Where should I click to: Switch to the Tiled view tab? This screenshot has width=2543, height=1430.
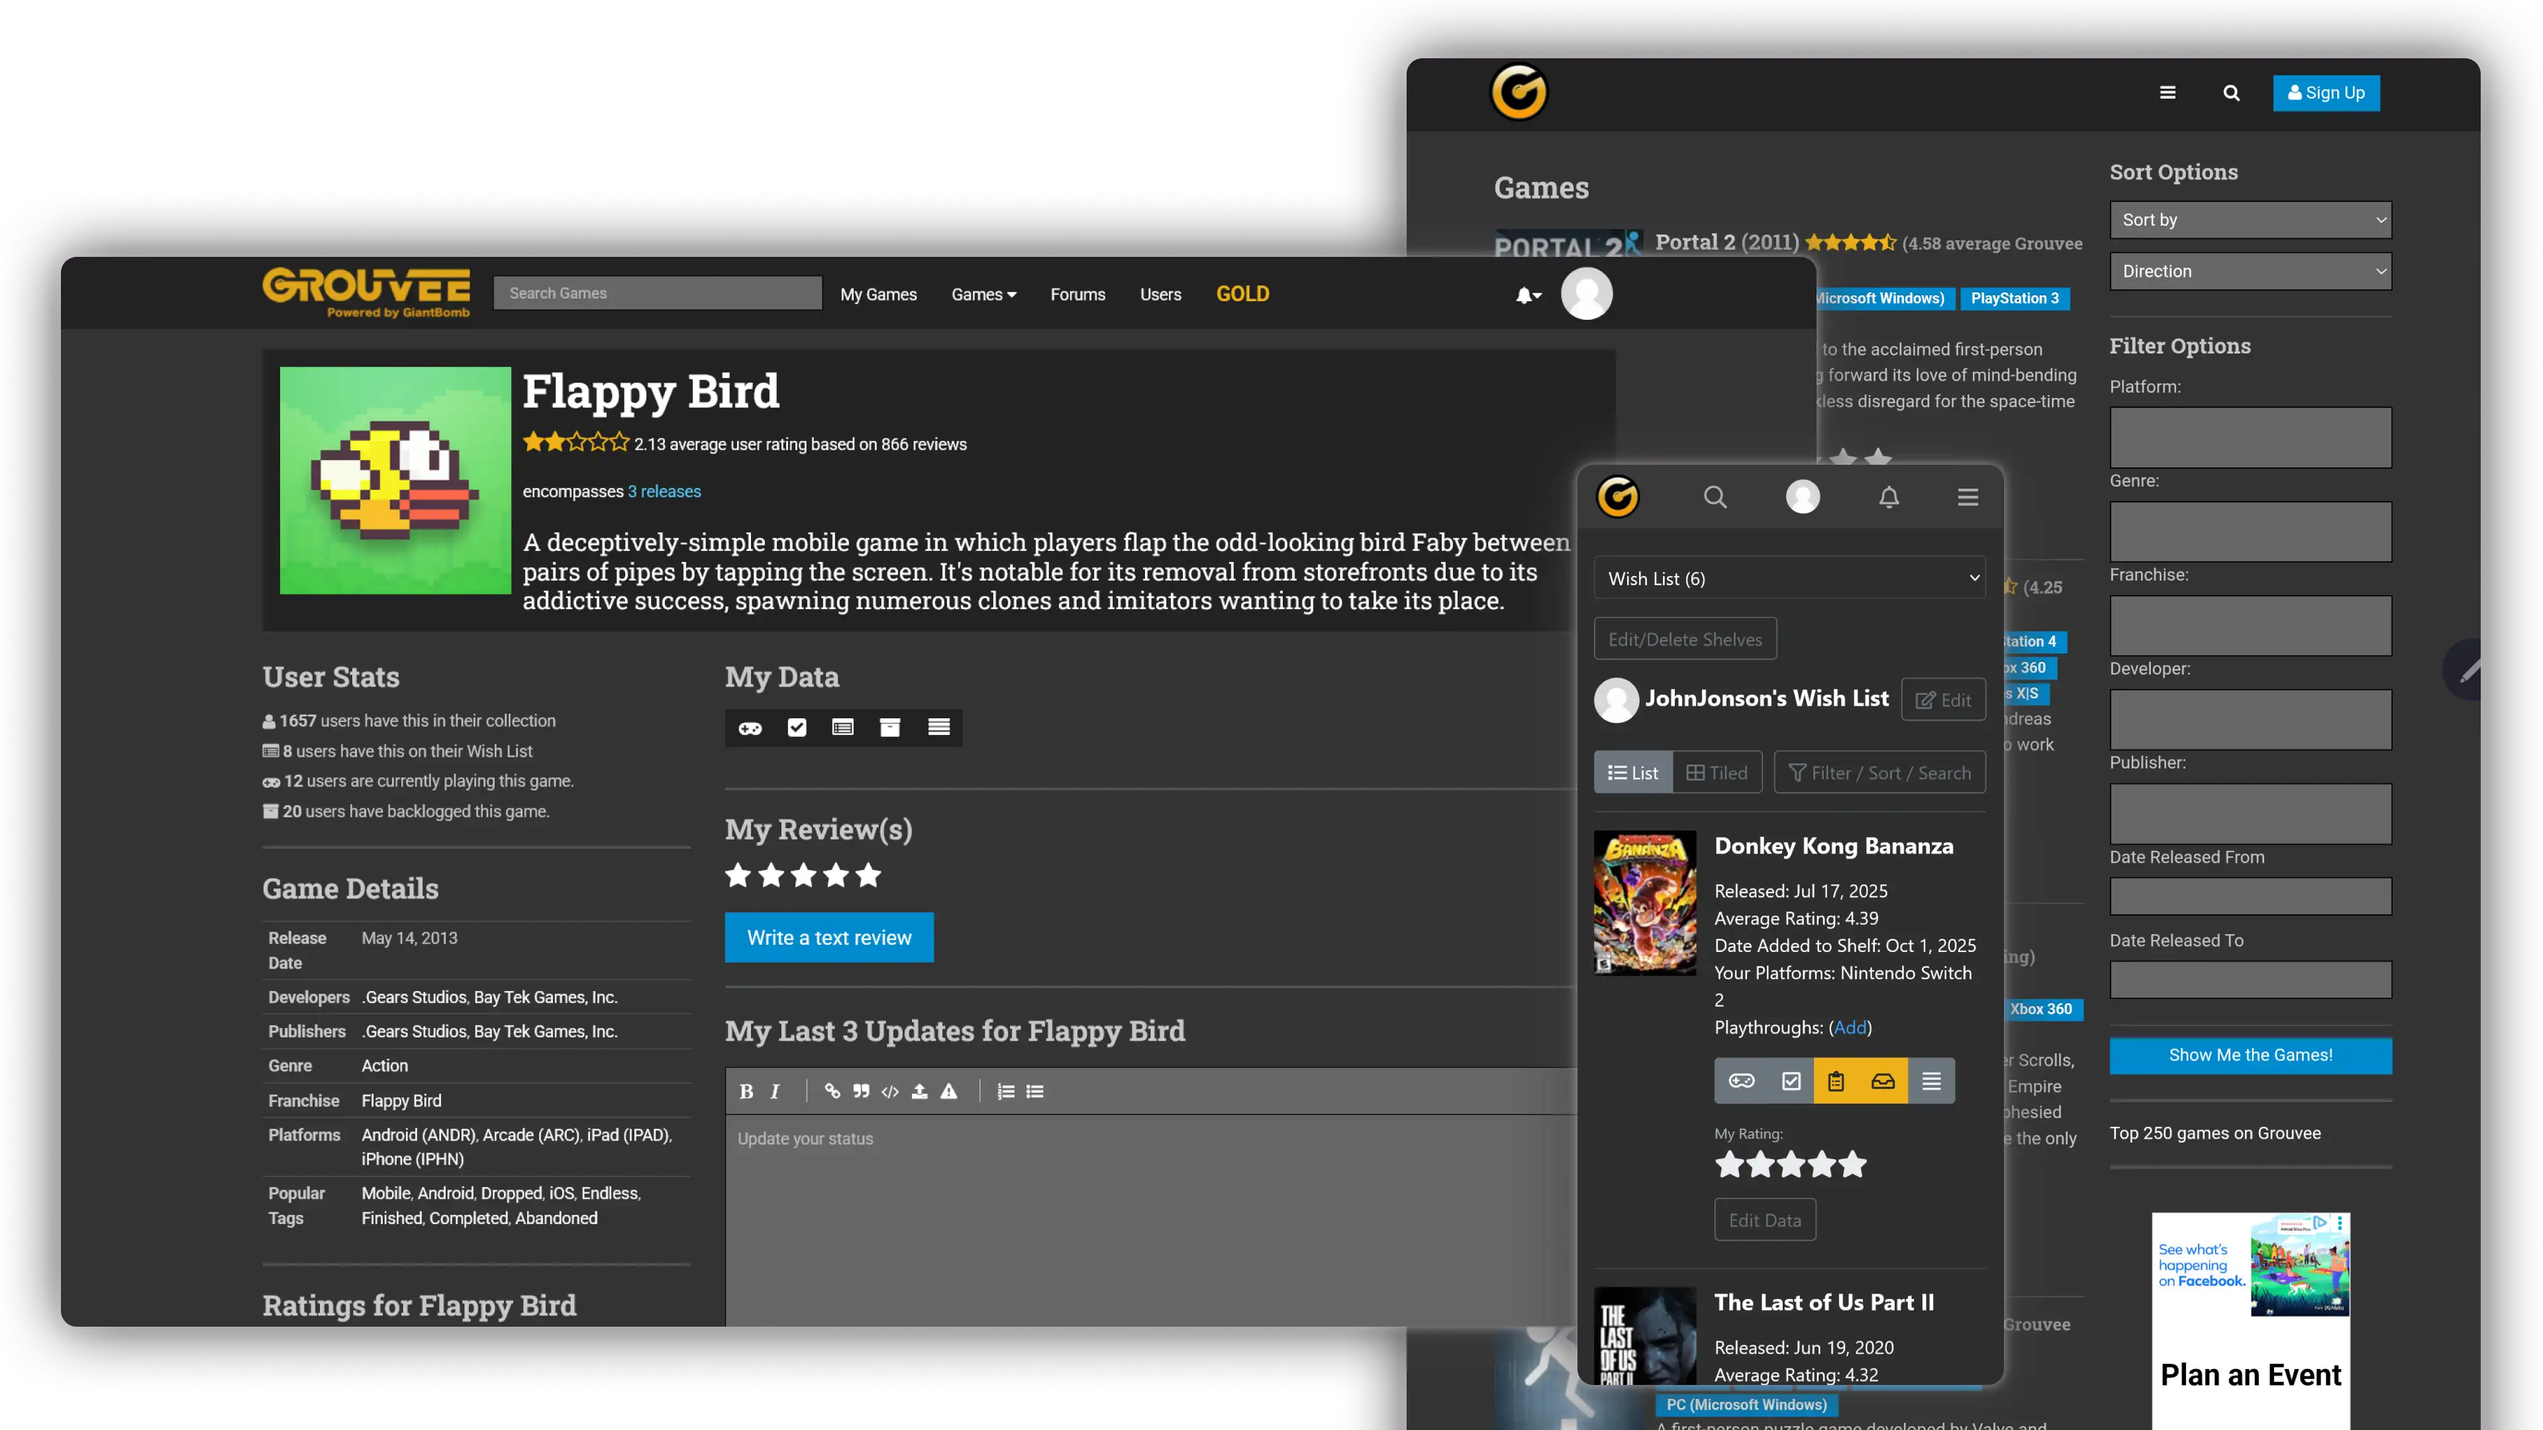pos(1717,773)
